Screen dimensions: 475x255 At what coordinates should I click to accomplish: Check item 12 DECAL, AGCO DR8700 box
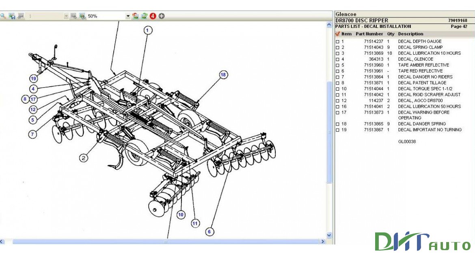pos(337,101)
